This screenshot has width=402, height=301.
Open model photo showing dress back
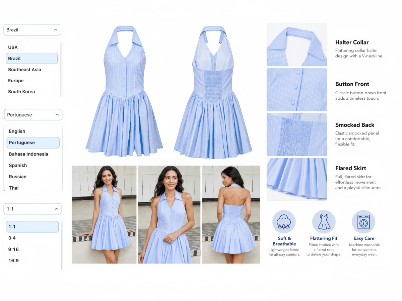click(231, 214)
